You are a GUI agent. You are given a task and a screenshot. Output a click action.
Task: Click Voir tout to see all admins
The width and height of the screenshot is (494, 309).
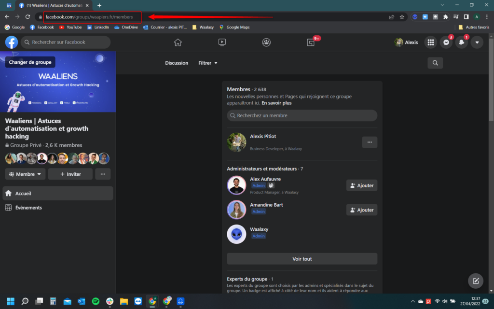click(302, 258)
